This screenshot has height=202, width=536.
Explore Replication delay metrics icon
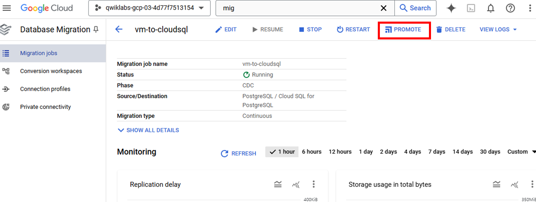point(296,185)
